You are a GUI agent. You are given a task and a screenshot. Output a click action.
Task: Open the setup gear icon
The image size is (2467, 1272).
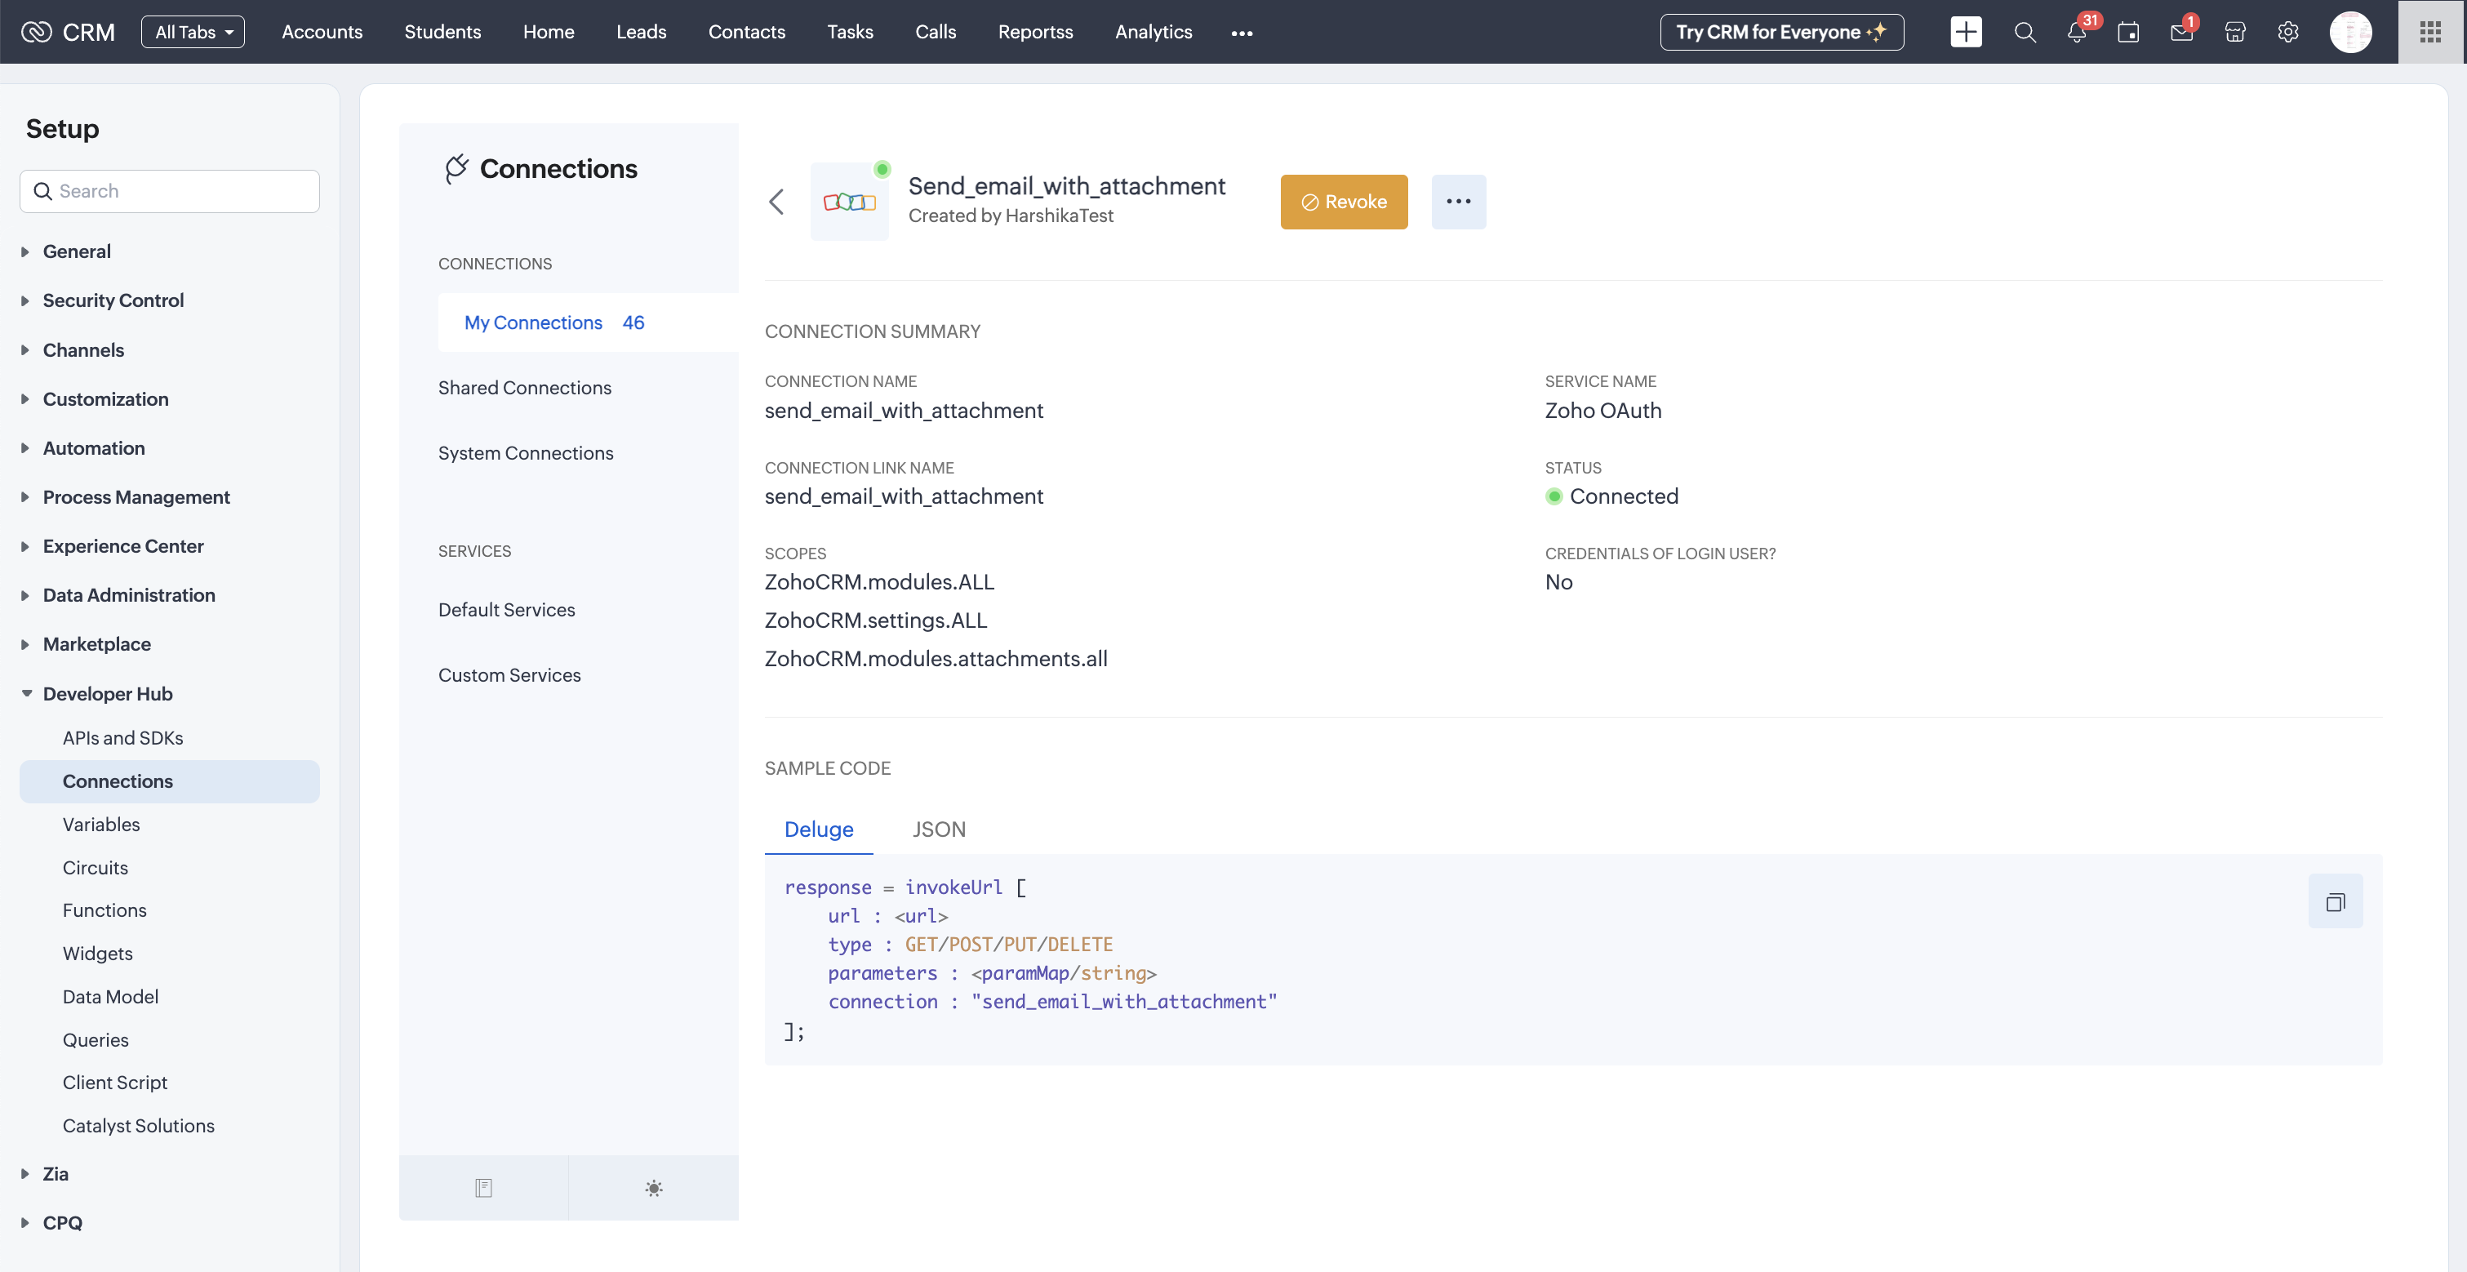(2288, 33)
